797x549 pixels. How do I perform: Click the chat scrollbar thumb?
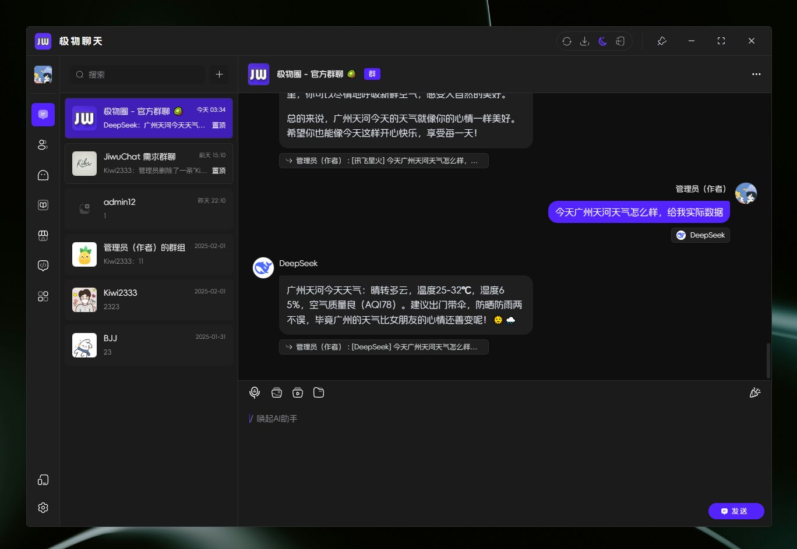tap(768, 360)
